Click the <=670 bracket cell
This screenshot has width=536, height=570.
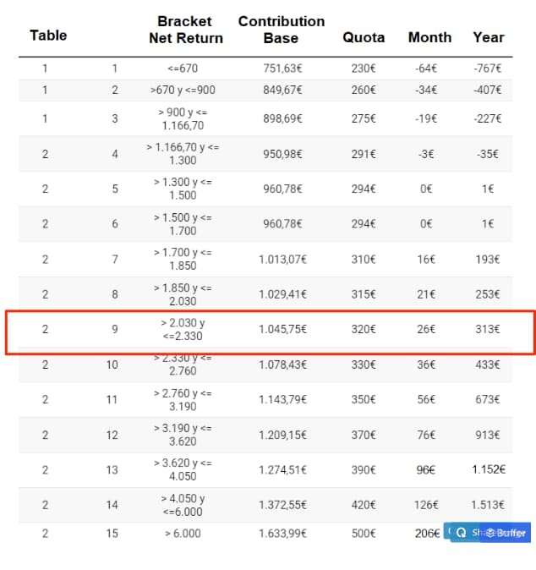tap(183, 69)
